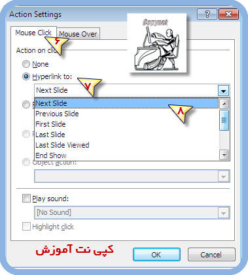This screenshot has height=275, width=248.
Task: Select the Object action radio button
Action: point(26,162)
